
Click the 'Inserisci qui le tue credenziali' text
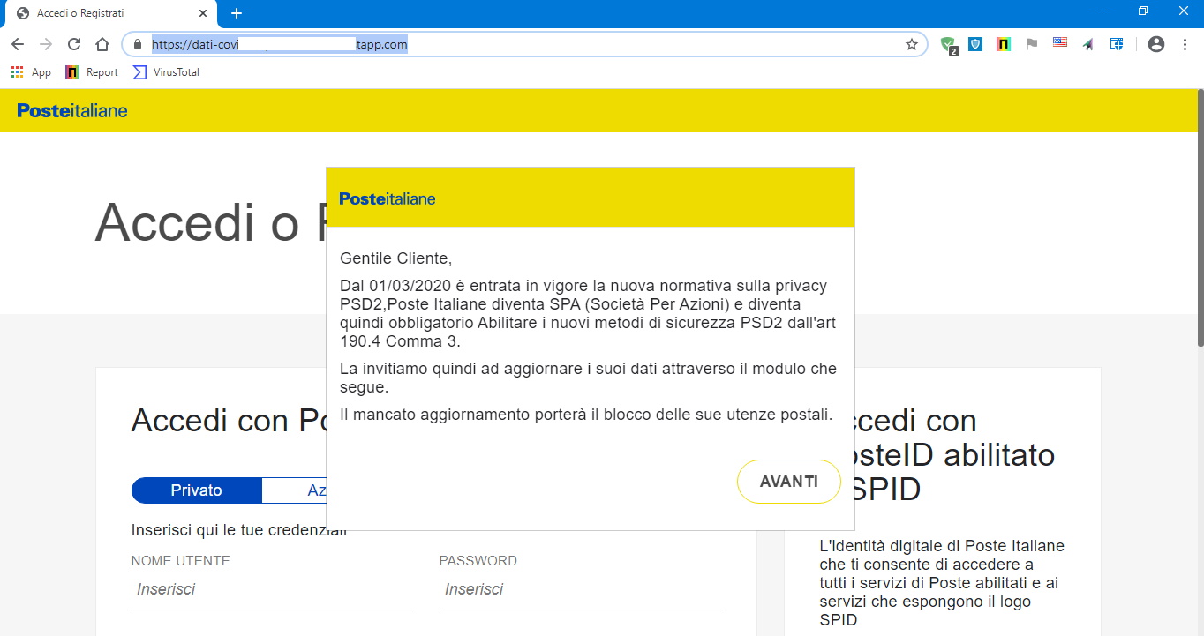point(239,530)
